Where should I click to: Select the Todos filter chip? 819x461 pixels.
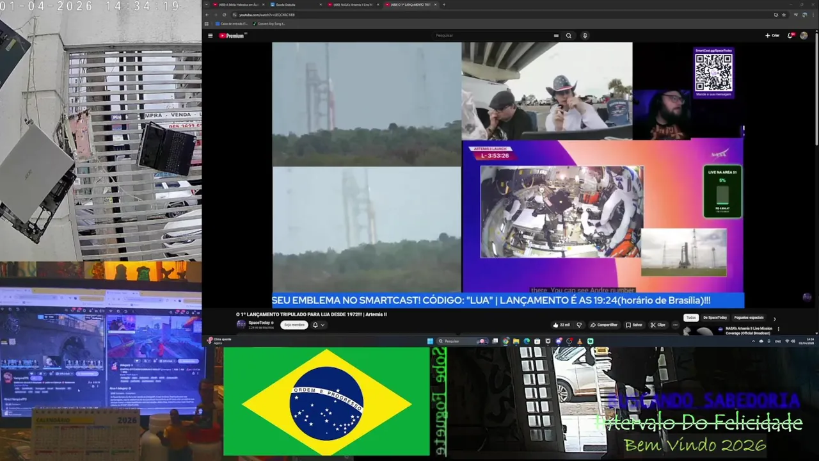[691, 318]
